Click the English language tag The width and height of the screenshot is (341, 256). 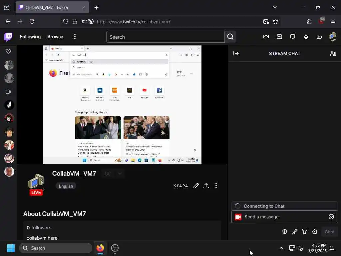66,186
